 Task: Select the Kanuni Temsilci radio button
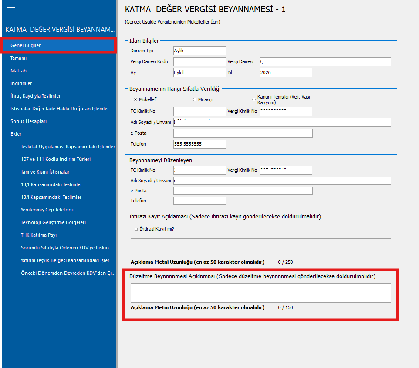click(254, 99)
